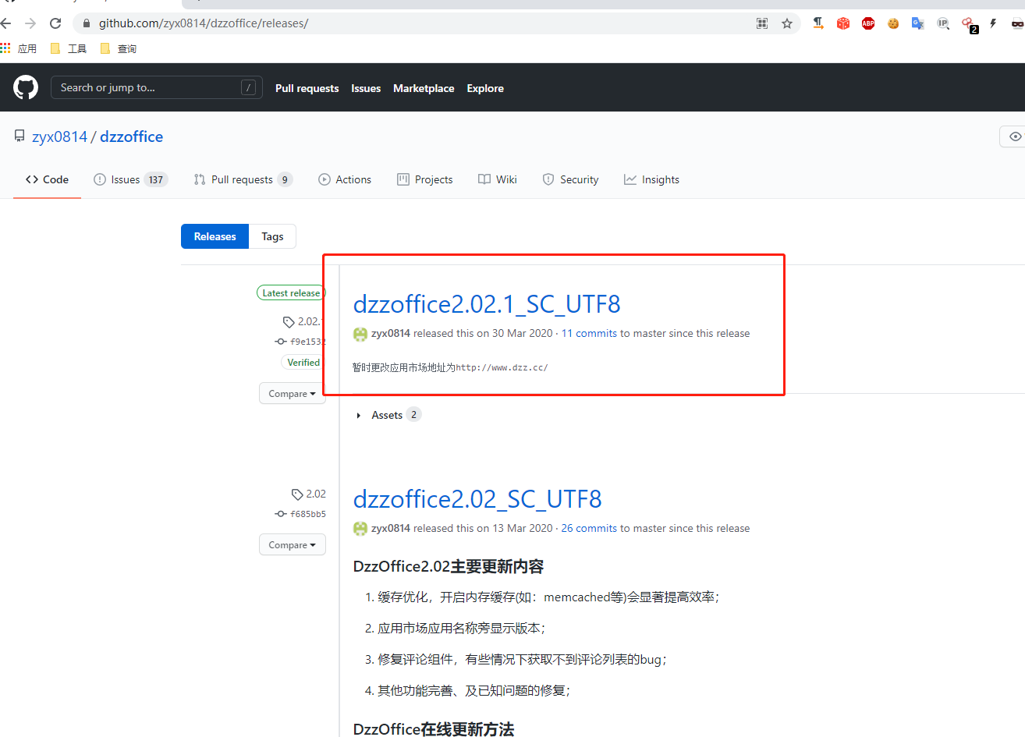Viewport: 1025px width, 737px height.
Task: Click zyx0814 avatar beside first release
Action: click(x=360, y=334)
